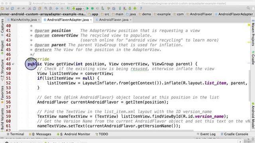Toggle the Favorites tool window
The height and width of the screenshot is (143, 255).
pyautogui.click(x=2, y=95)
